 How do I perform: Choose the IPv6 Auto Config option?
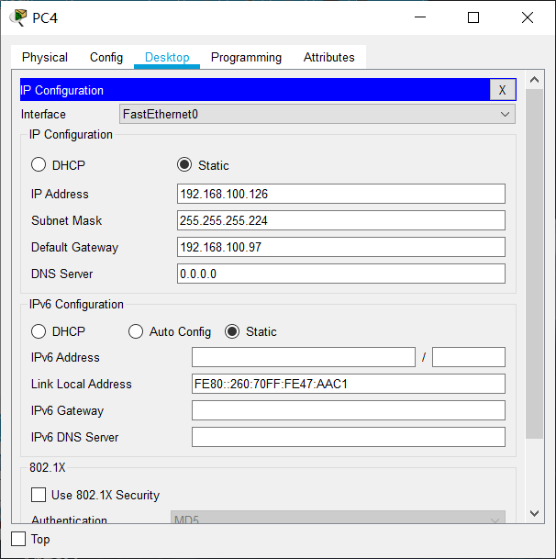point(136,331)
